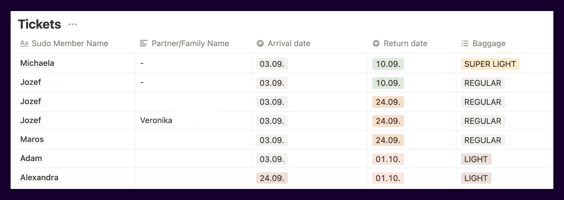Open the Maros row page

(32, 139)
